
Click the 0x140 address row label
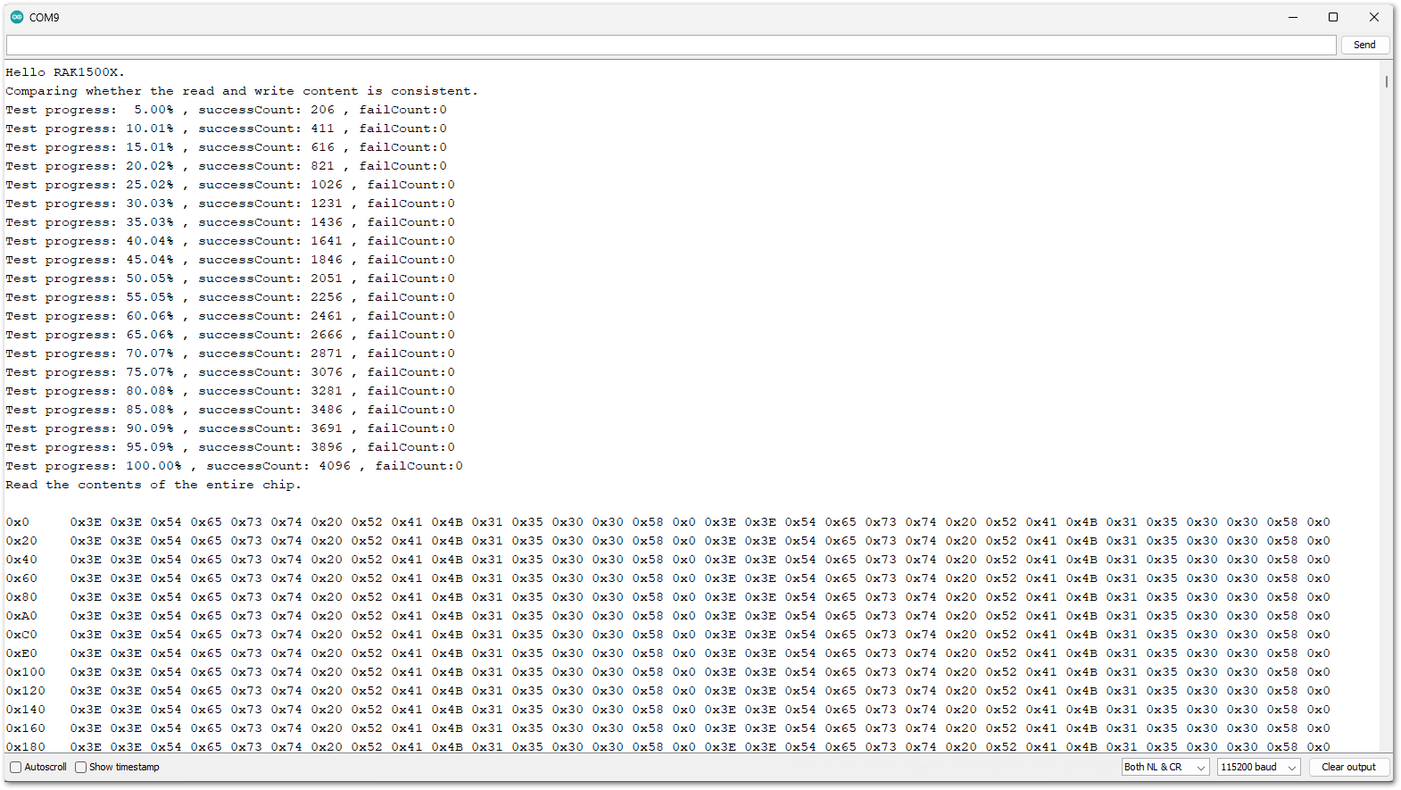[25, 710]
